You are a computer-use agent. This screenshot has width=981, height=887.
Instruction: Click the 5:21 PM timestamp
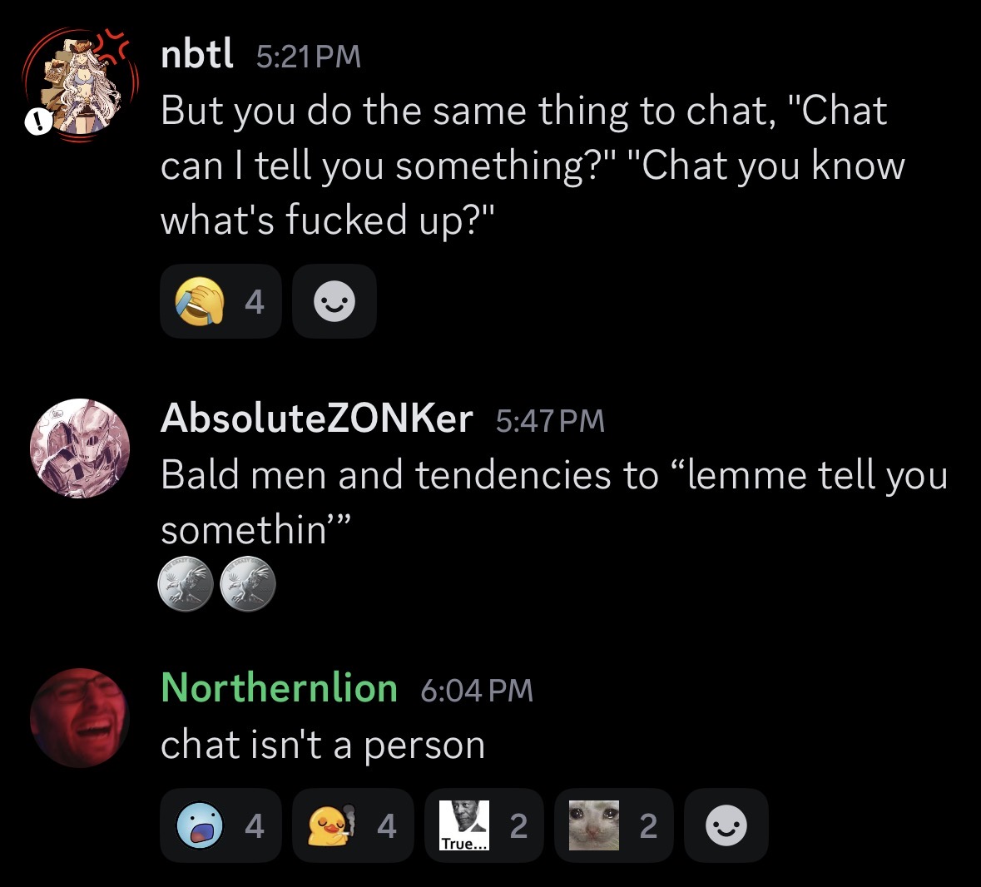click(308, 57)
